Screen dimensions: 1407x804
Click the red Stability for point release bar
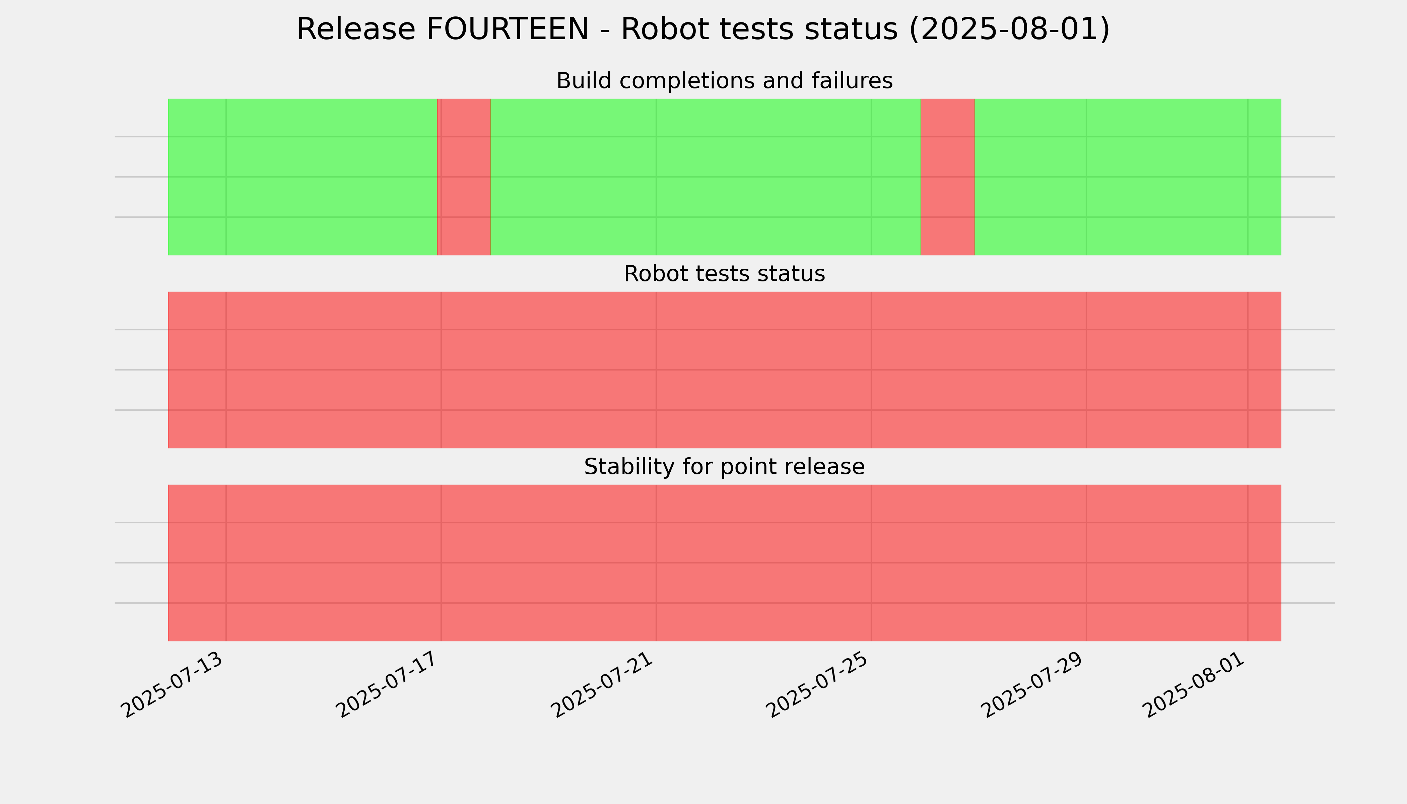coord(725,563)
